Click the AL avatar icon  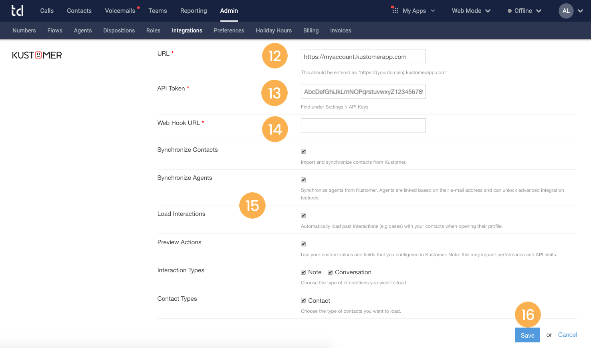(566, 11)
